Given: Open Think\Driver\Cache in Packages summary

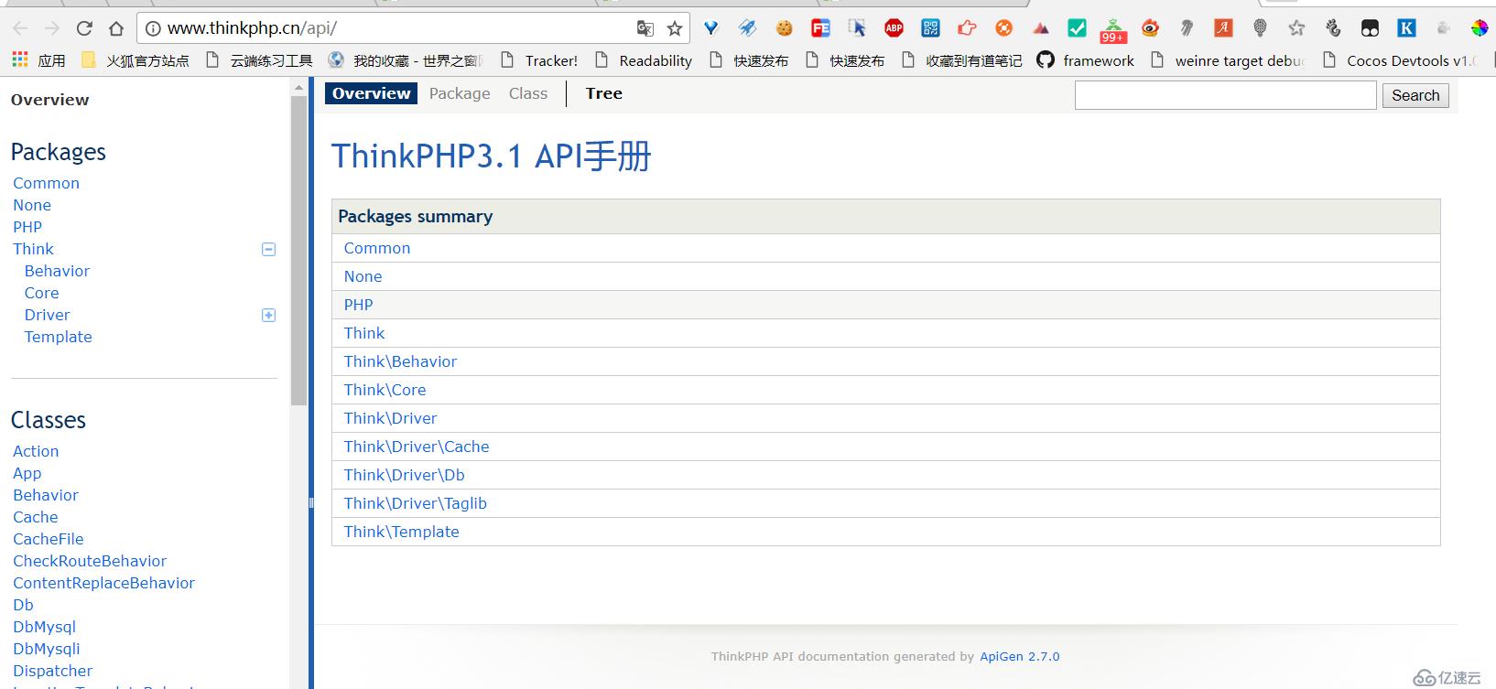Looking at the screenshot, I should (417, 447).
